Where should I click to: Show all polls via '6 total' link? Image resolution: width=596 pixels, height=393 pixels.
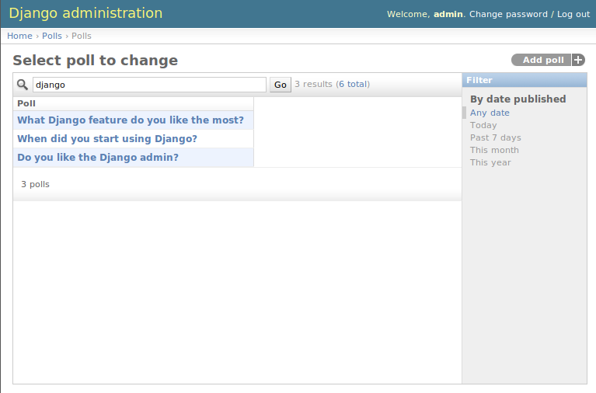click(354, 84)
